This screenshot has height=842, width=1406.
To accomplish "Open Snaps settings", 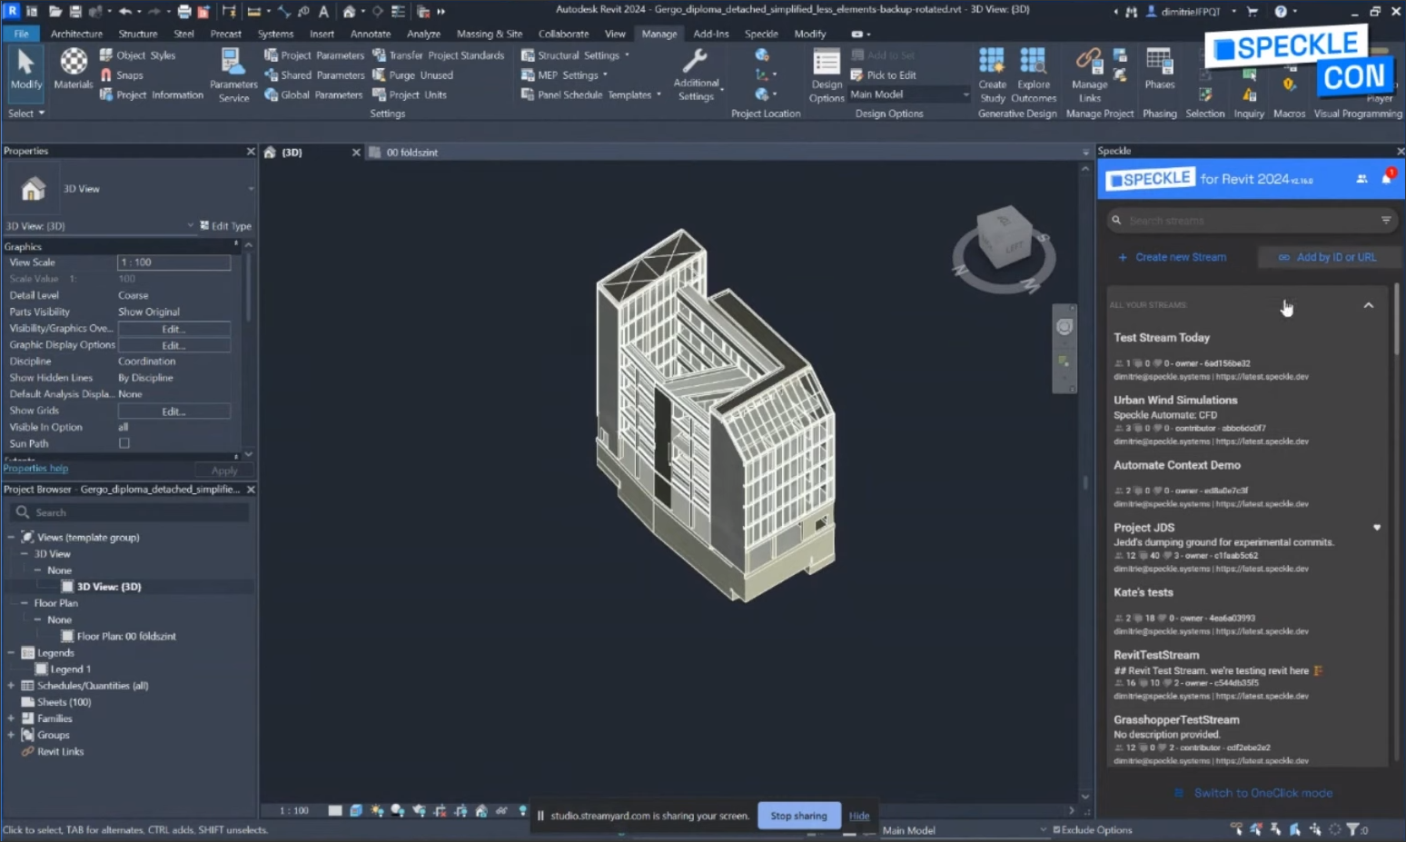I will [121, 75].
